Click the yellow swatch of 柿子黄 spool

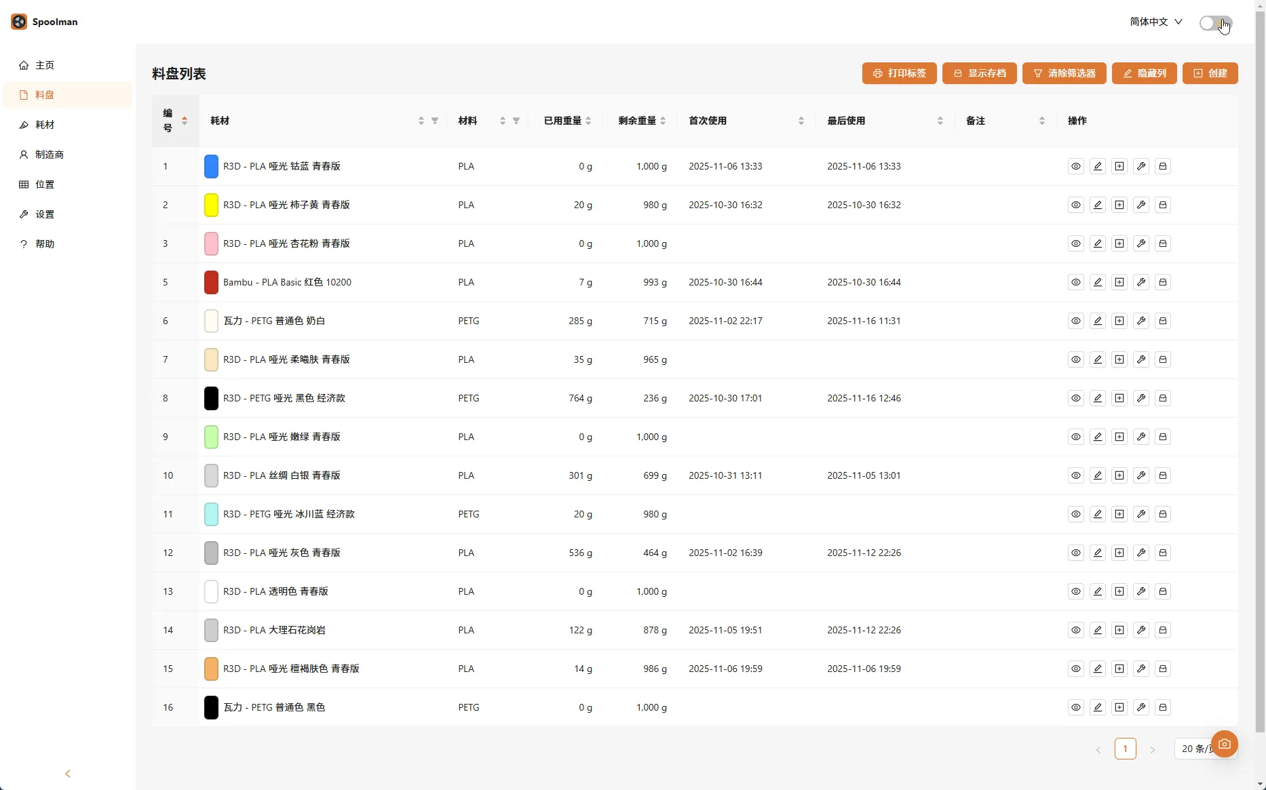coord(211,205)
